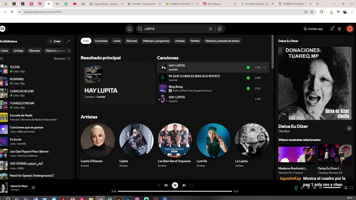
Task: Bookmark this page with the star
Action: 312,12
